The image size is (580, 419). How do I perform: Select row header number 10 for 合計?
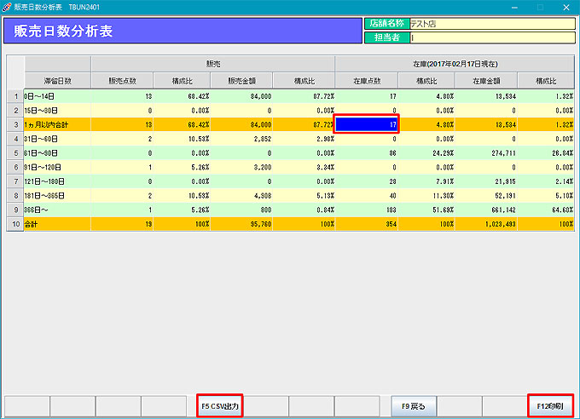tap(15, 226)
